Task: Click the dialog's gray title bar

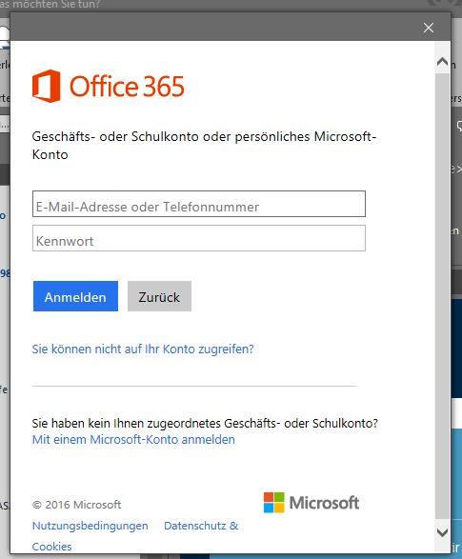Action: click(x=214, y=27)
